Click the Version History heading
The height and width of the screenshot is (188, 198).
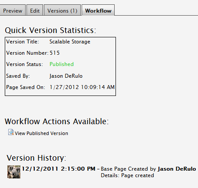click(36, 158)
